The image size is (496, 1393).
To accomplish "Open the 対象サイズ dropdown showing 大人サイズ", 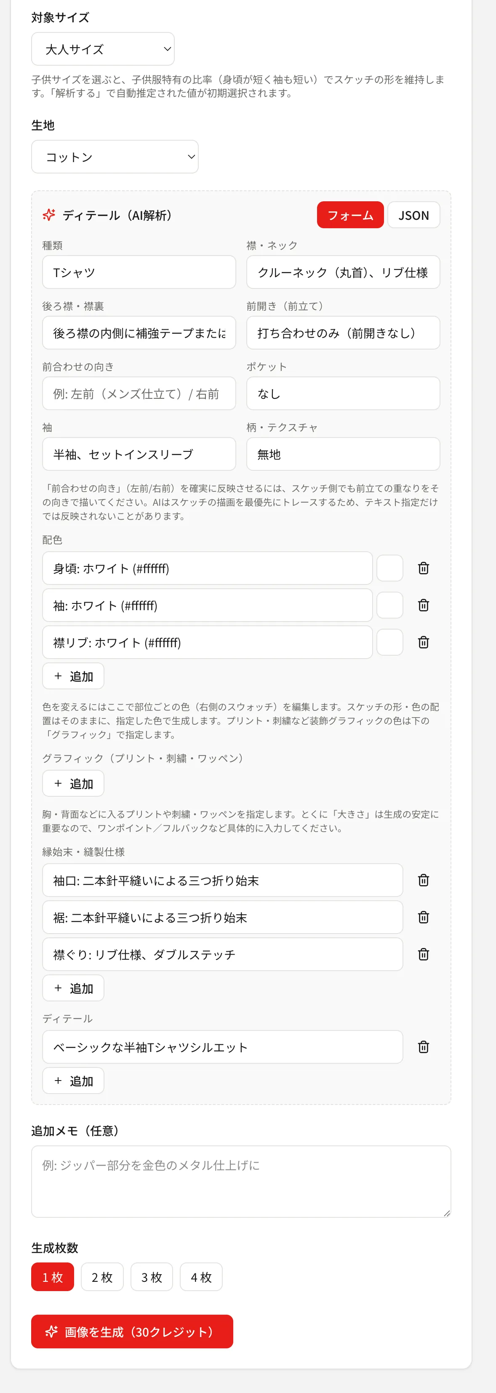I will [103, 49].
